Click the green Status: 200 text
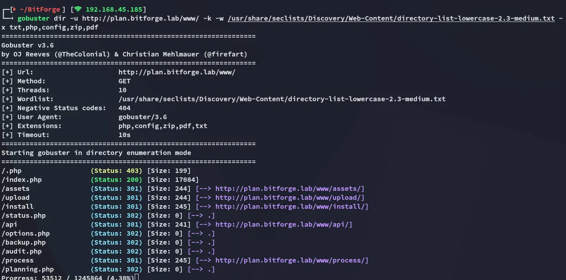The width and height of the screenshot is (566, 280). click(116, 180)
